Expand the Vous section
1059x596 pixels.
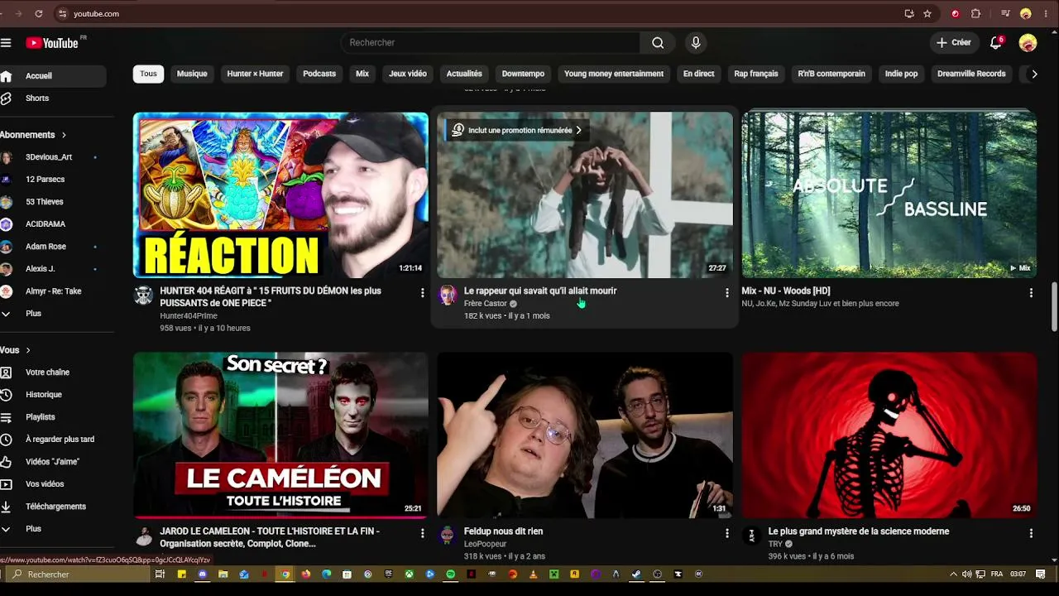pos(16,350)
